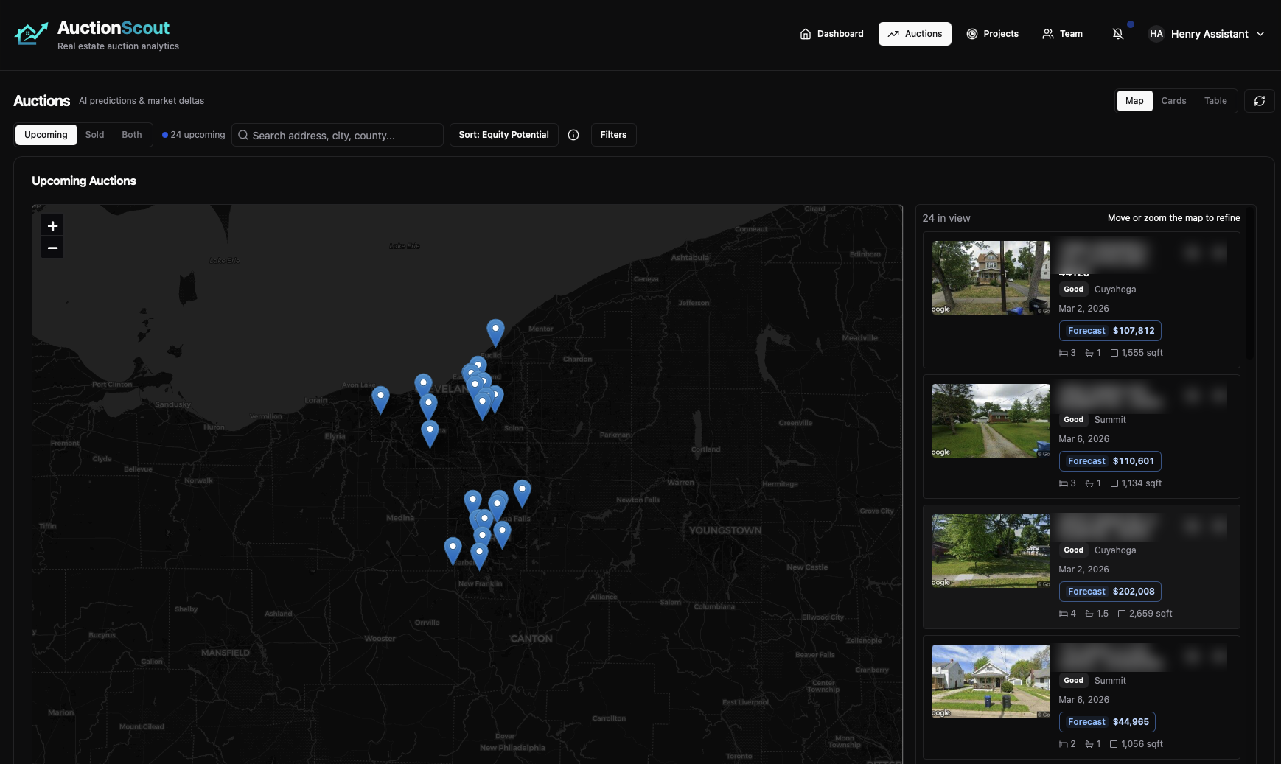The image size is (1281, 764).
Task: Go to the Dashboard page
Action: click(831, 34)
